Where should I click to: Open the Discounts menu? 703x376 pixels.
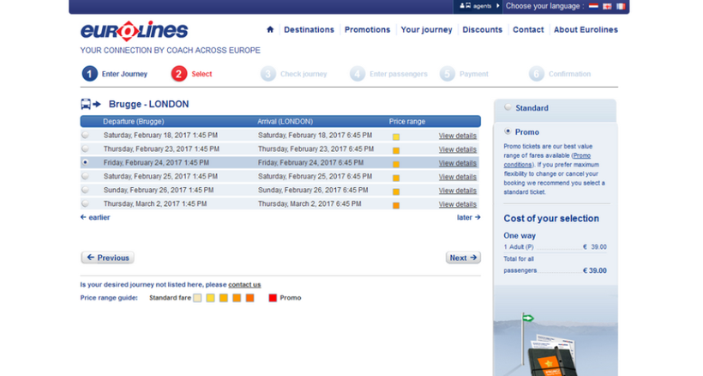[483, 29]
